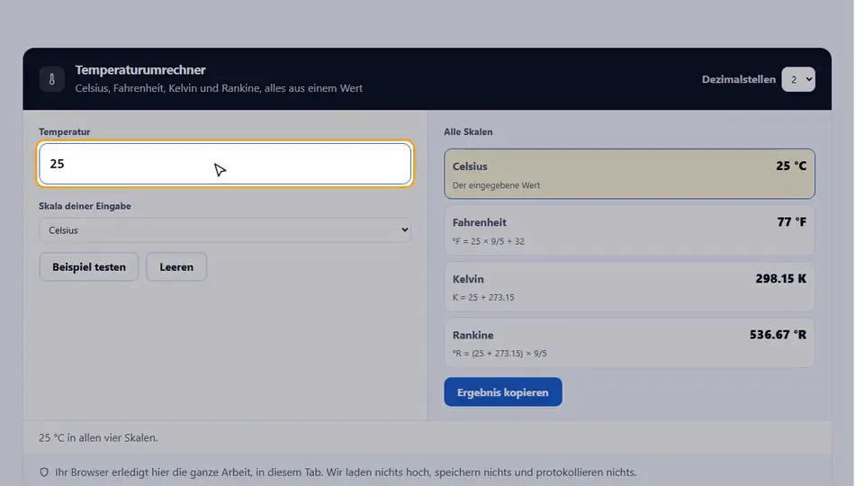Click the shield icon beside the privacy note

coord(44,472)
